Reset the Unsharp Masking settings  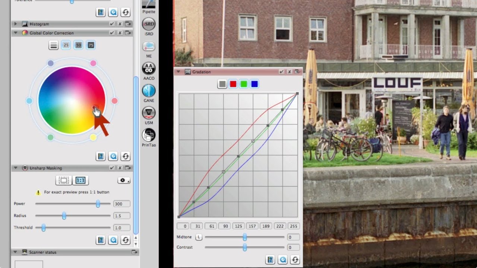point(126,240)
